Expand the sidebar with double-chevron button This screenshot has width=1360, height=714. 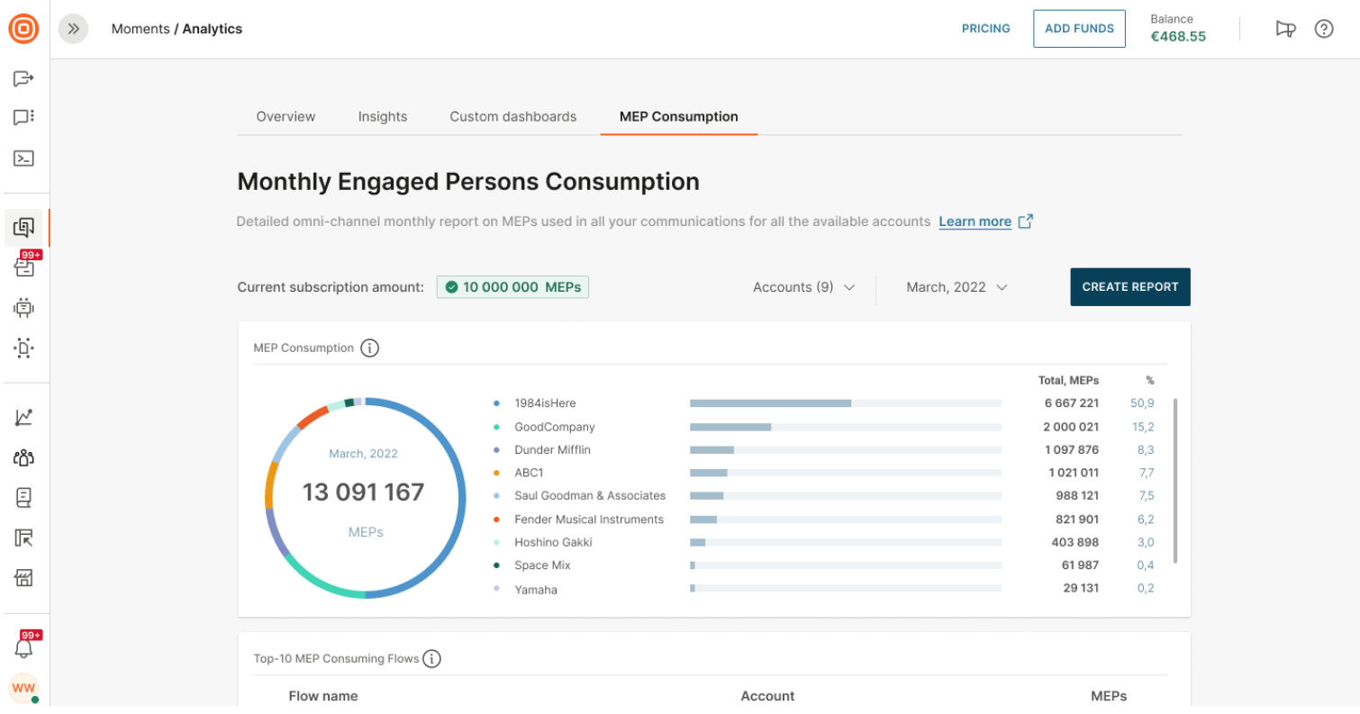click(x=74, y=29)
